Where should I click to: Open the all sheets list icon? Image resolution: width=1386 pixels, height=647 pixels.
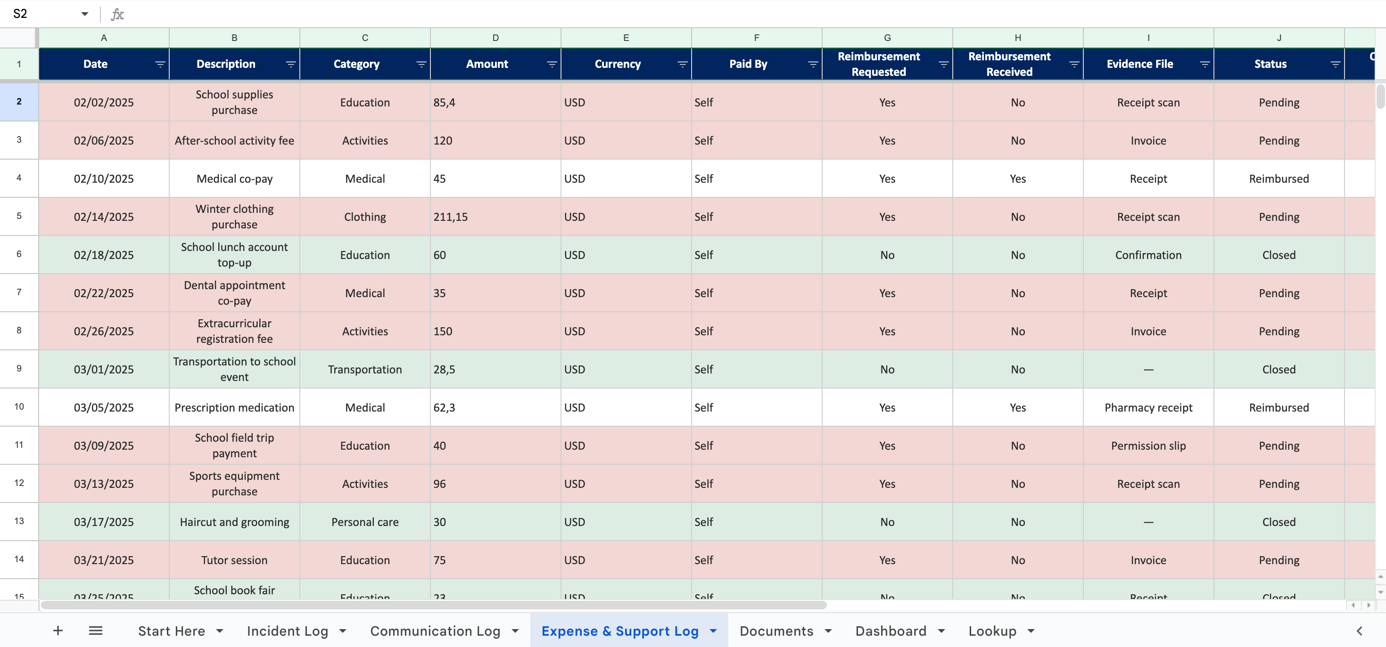pyautogui.click(x=96, y=631)
